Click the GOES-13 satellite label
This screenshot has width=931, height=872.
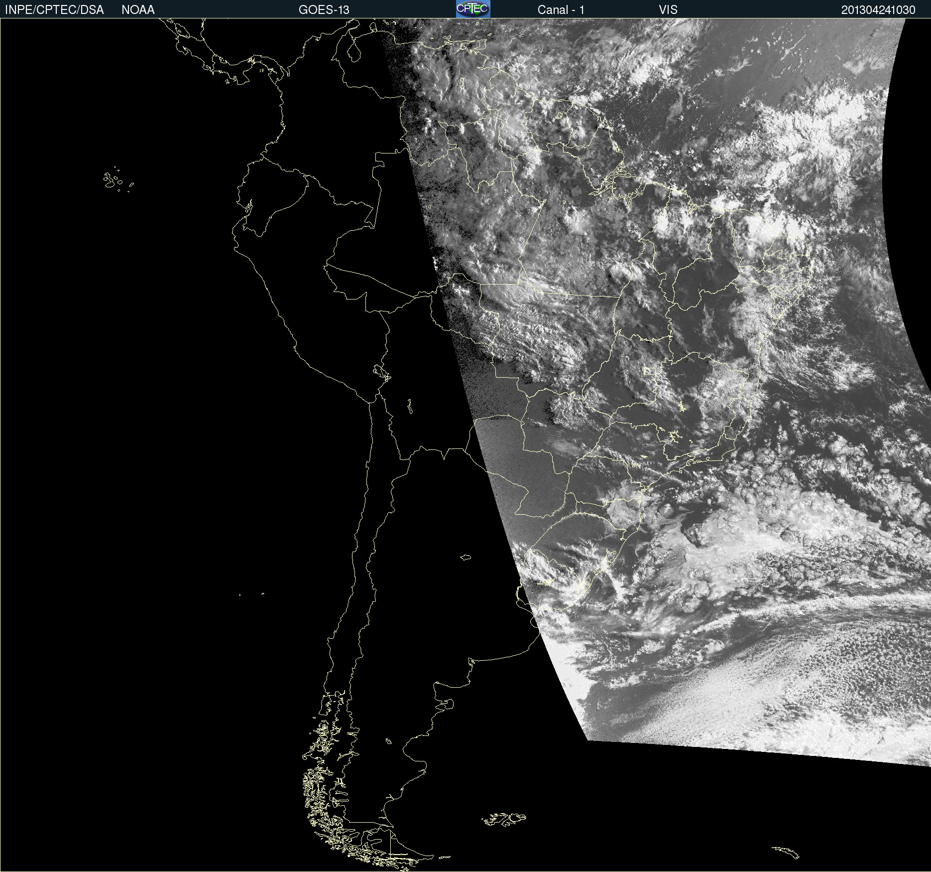click(324, 10)
